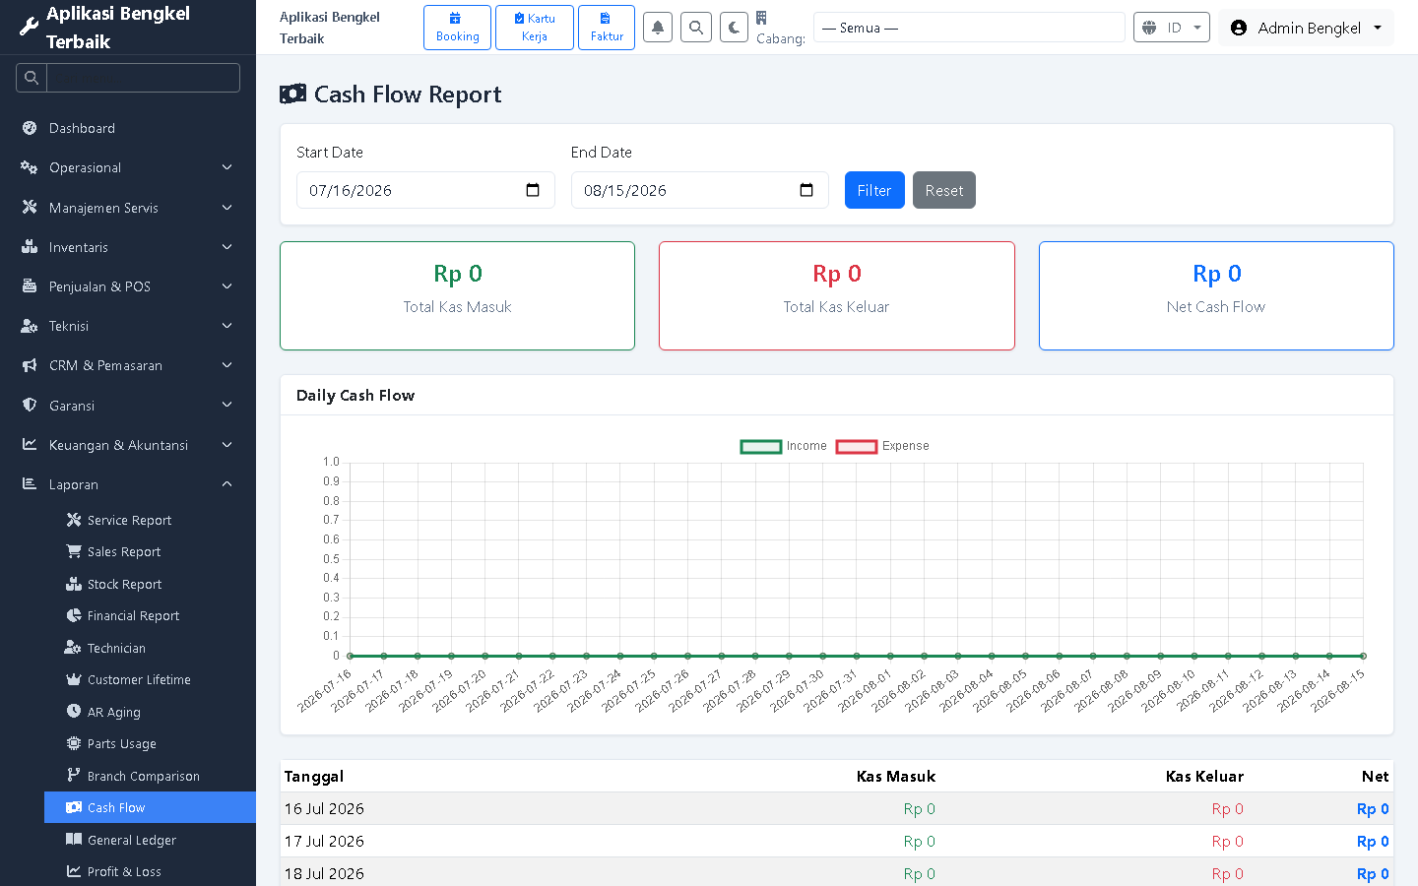Toggle the Expense legend swatch

[x=857, y=446]
